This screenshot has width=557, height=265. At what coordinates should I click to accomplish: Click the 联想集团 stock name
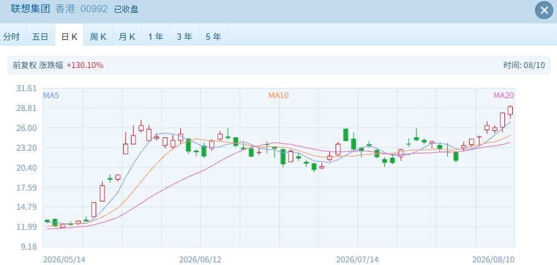(x=31, y=9)
